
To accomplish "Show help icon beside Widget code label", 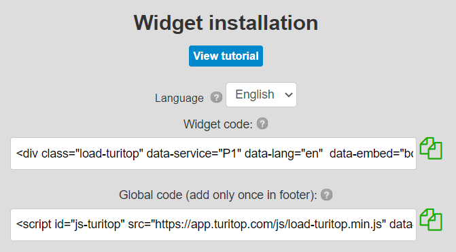I will [x=262, y=124].
